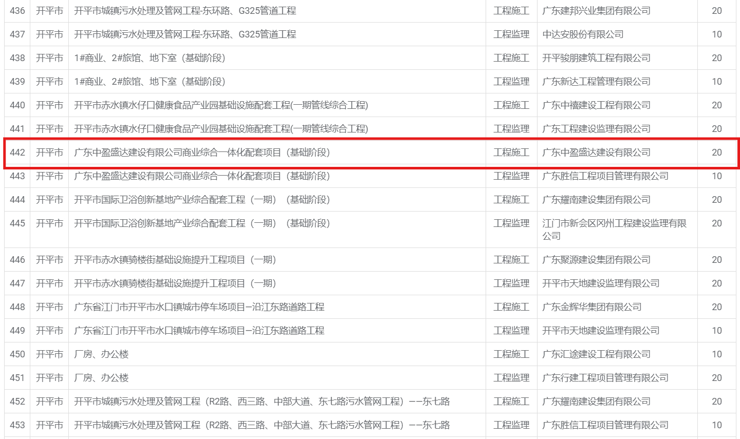
Task: Click row 446 赤水镇骑楼街 project name
Action: tap(175, 260)
